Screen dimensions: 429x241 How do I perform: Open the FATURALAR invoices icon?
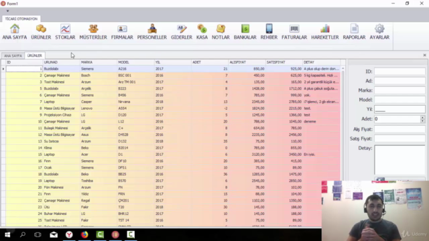294,32
